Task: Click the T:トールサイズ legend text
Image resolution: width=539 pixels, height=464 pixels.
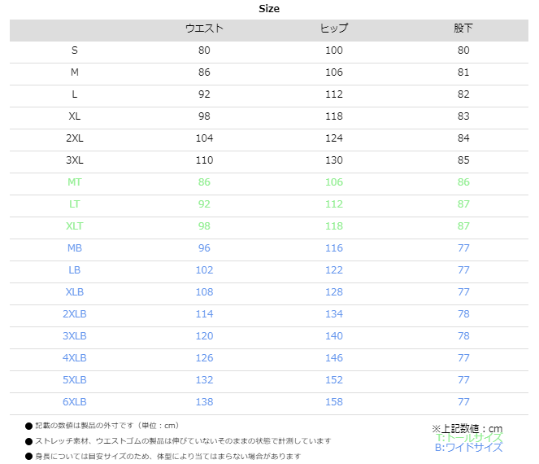Action: [x=469, y=438]
